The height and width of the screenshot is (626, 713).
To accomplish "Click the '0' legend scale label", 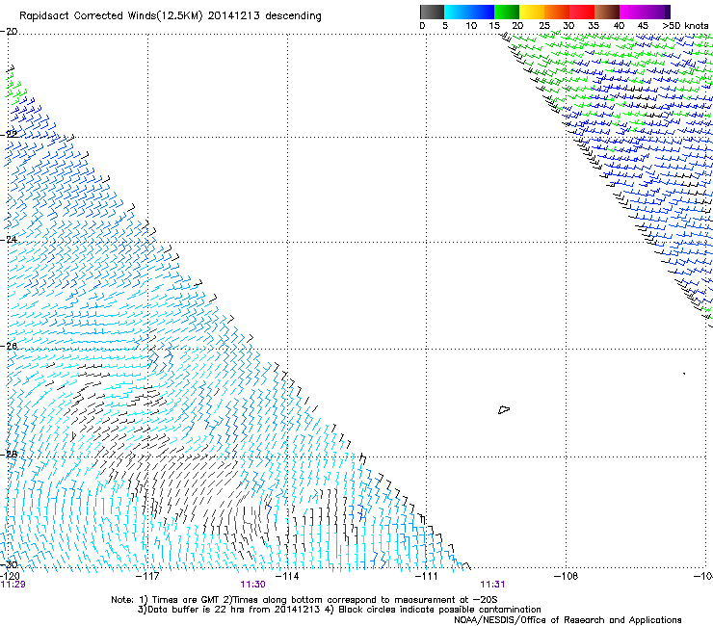I will (x=422, y=26).
